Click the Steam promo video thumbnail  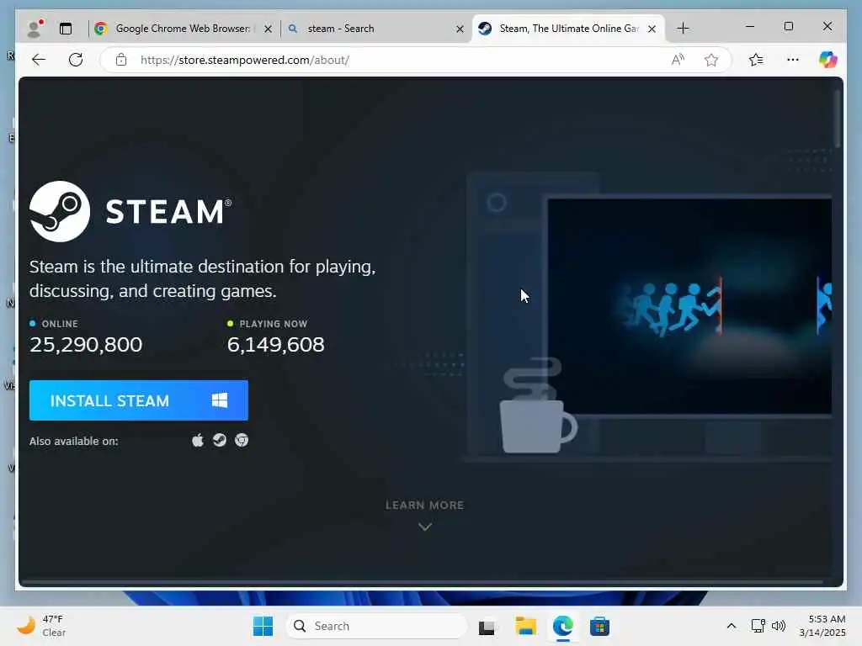[x=689, y=306]
